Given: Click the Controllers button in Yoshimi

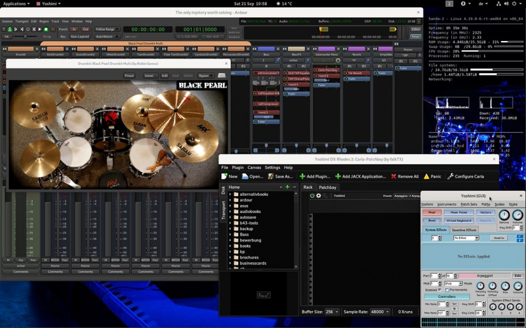Looking at the screenshot, I should coord(447,296).
